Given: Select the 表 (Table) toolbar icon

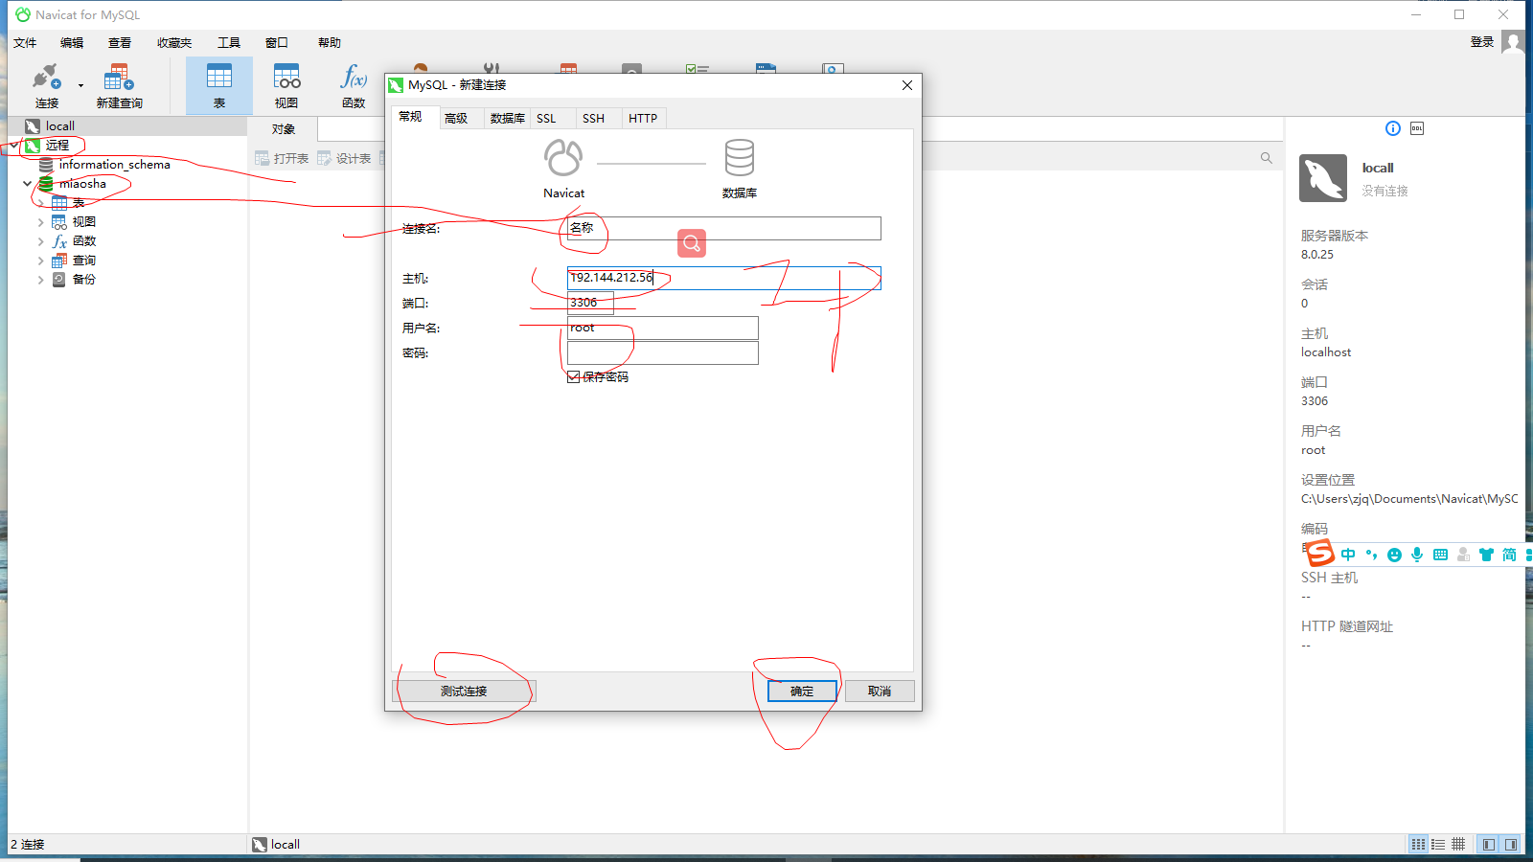Looking at the screenshot, I should [219, 85].
